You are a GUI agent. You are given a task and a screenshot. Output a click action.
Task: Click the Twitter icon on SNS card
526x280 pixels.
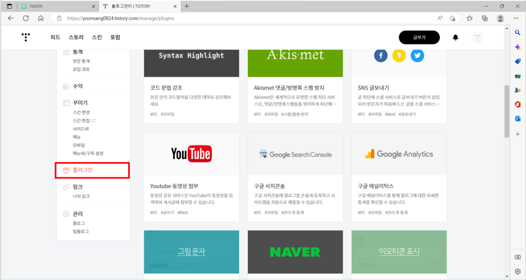418,55
